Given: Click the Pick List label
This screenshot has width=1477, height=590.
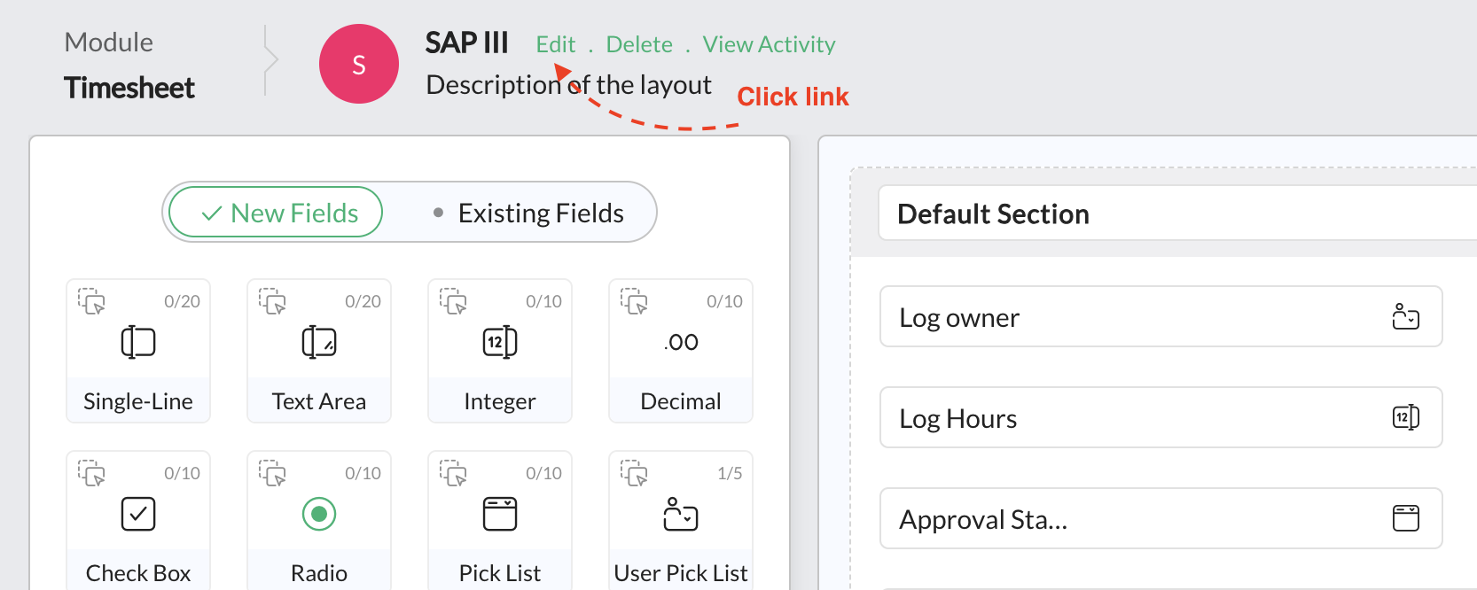Looking at the screenshot, I should (500, 573).
